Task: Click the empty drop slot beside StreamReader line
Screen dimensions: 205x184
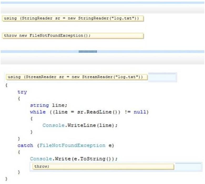Action: coord(162,77)
